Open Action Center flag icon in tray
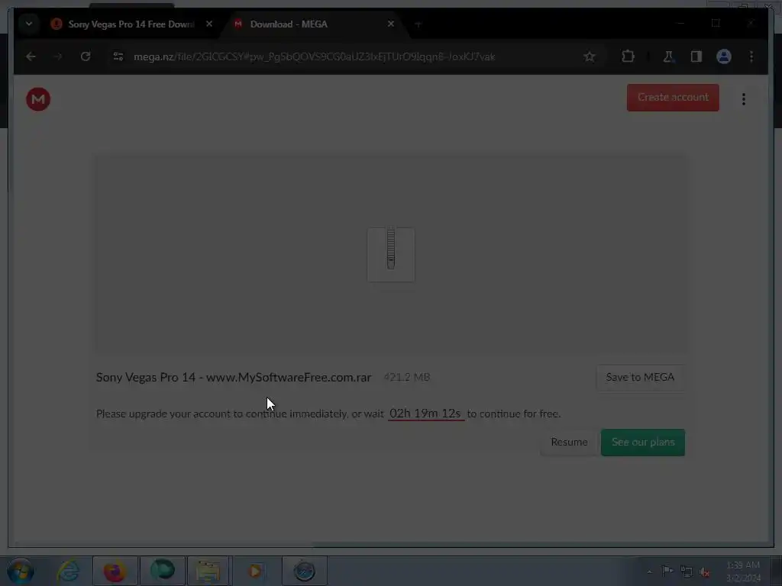 [667, 571]
